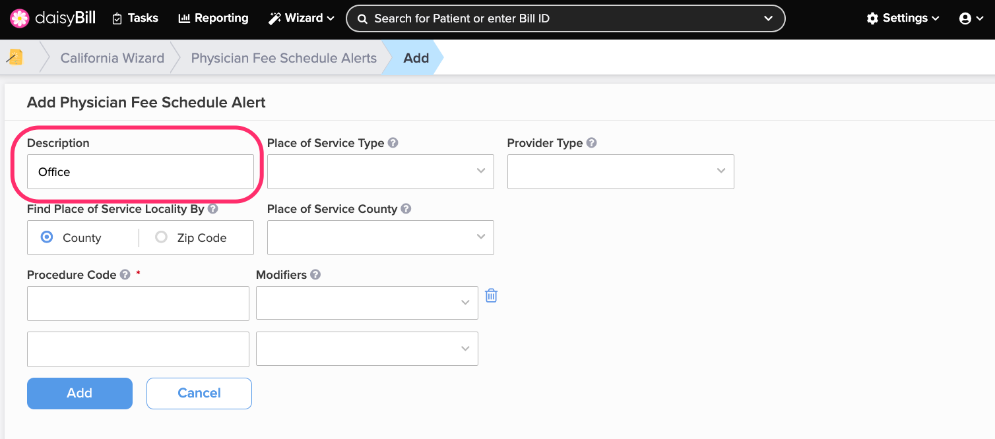Screen dimensions: 995x439
Task: Go to Physician Fee Schedule Alerts breadcrumb
Action: tap(284, 58)
